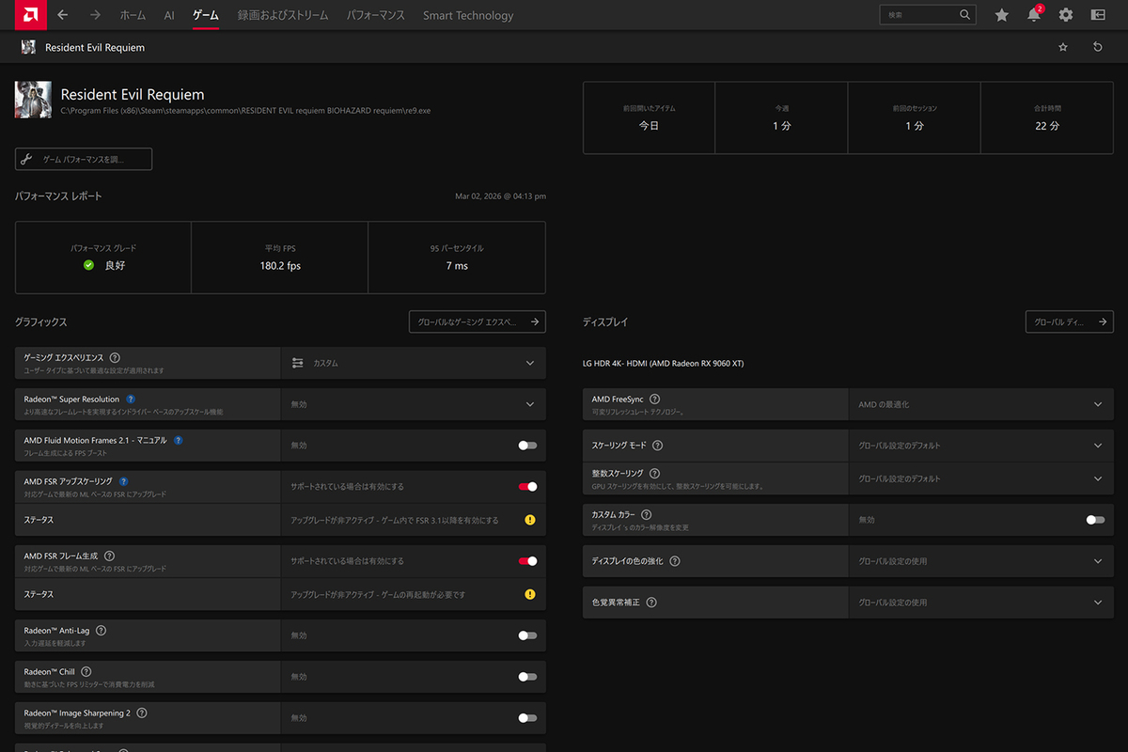Open the notifications bell
The height and width of the screenshot is (752, 1128).
click(1033, 15)
